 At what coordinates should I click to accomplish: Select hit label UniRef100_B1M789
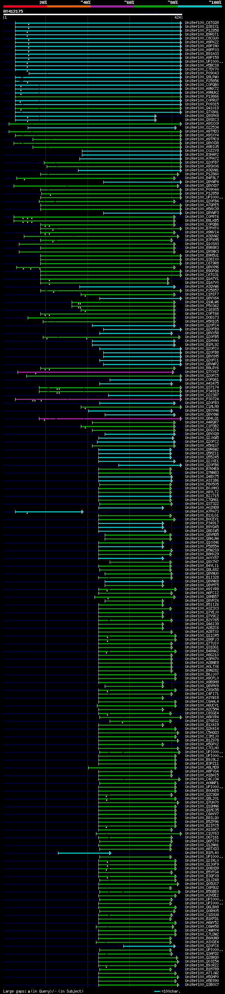click(202, 969)
